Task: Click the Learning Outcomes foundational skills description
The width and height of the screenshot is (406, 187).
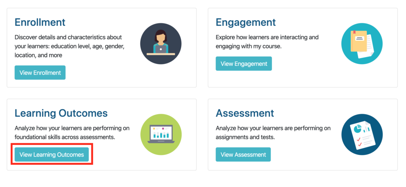Action: coord(72,132)
